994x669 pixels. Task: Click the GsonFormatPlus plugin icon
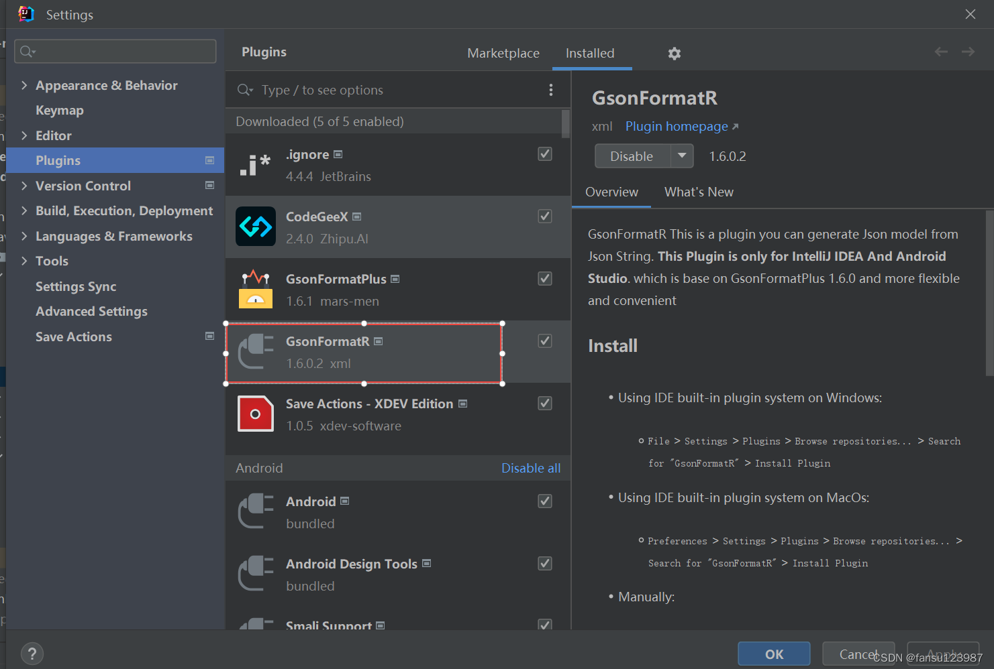[256, 289]
